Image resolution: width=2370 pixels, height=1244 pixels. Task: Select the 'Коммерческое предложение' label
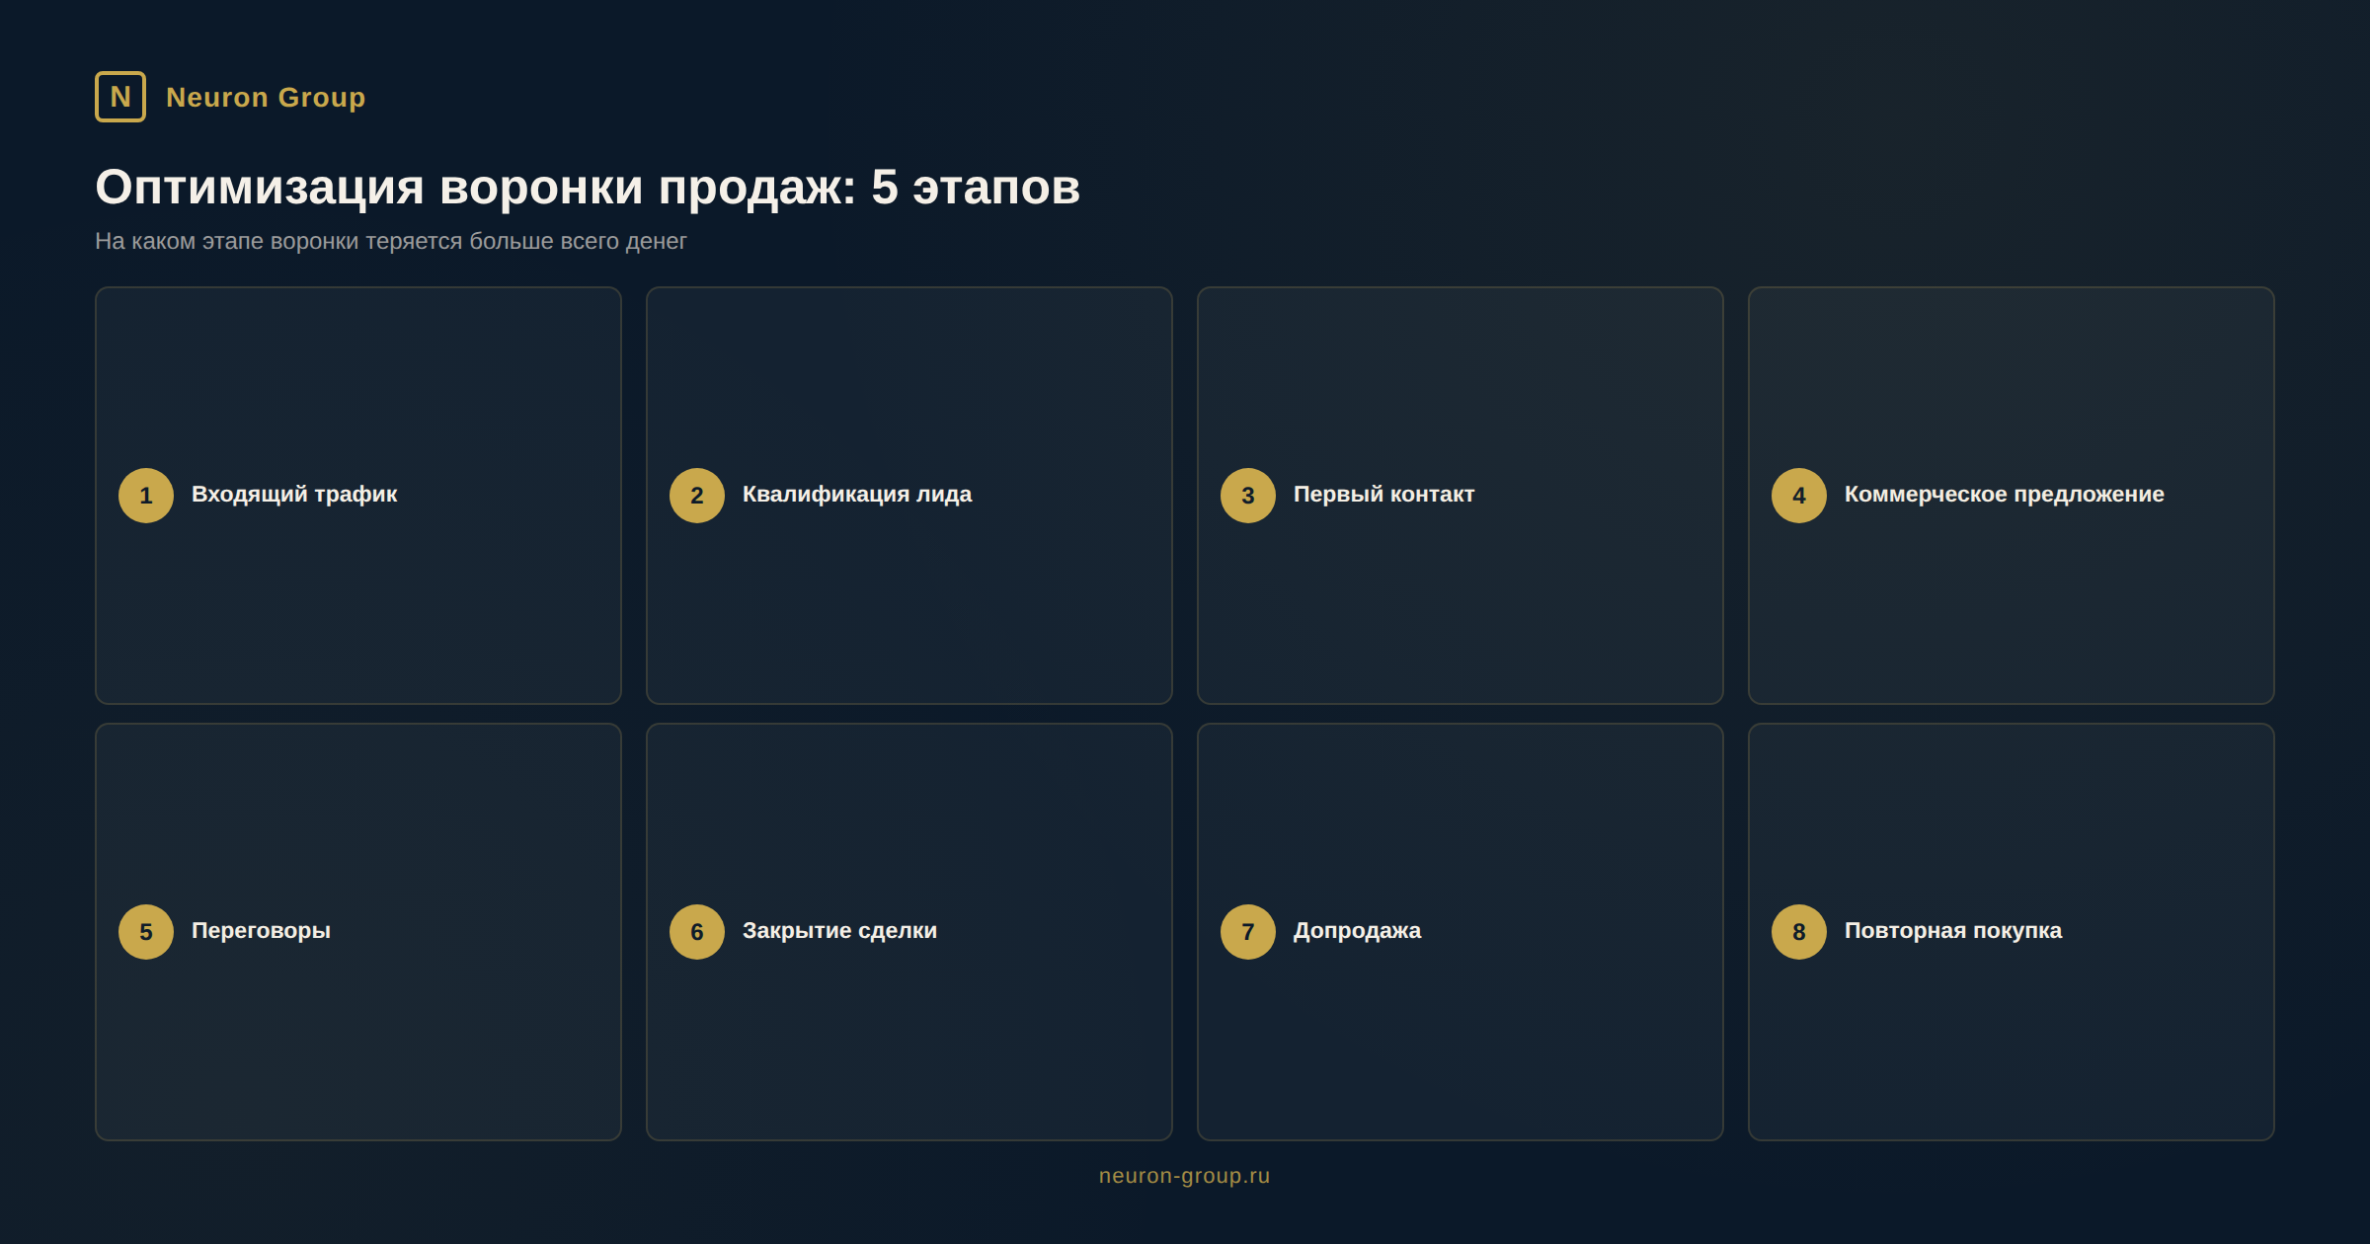click(2004, 495)
